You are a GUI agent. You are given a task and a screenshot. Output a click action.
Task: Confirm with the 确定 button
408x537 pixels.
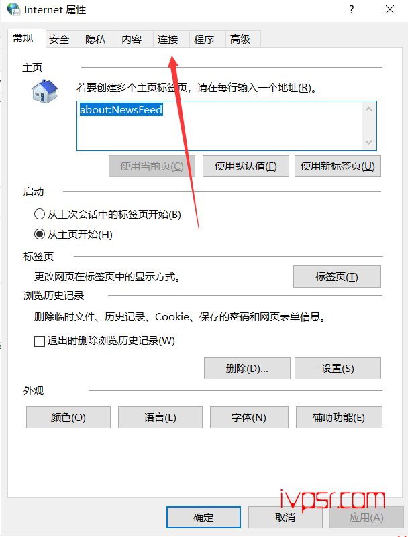pyautogui.click(x=203, y=517)
